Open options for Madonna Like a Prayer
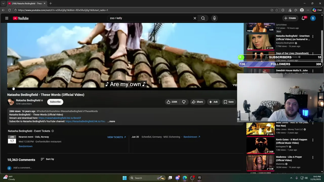Image resolution: width=324 pixels, height=182 pixels. [x=313, y=157]
